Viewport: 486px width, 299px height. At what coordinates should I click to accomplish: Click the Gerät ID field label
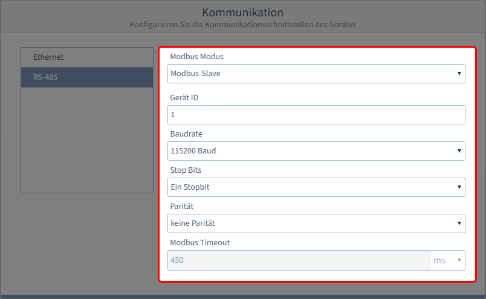pos(184,98)
